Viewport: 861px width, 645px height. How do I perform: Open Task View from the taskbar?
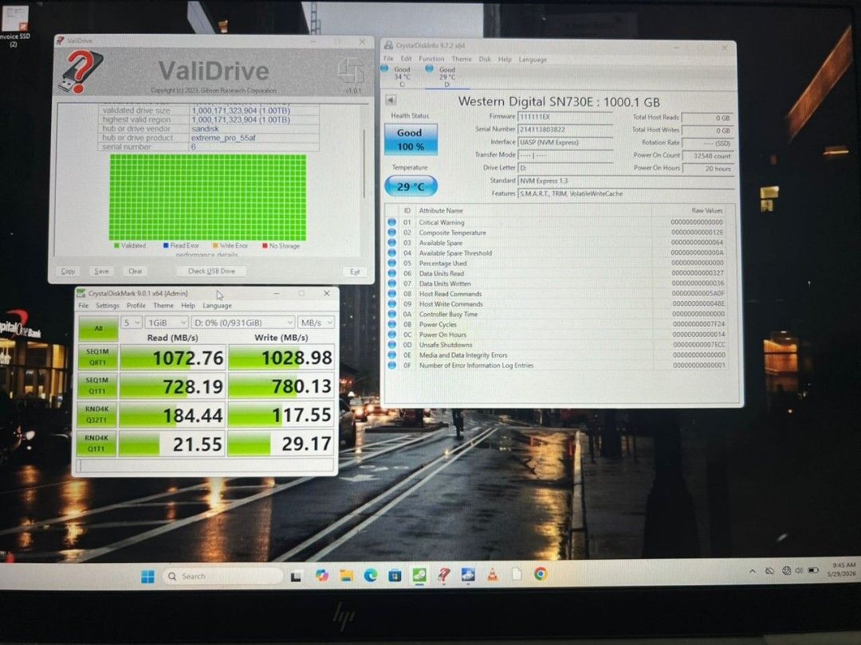click(x=296, y=576)
